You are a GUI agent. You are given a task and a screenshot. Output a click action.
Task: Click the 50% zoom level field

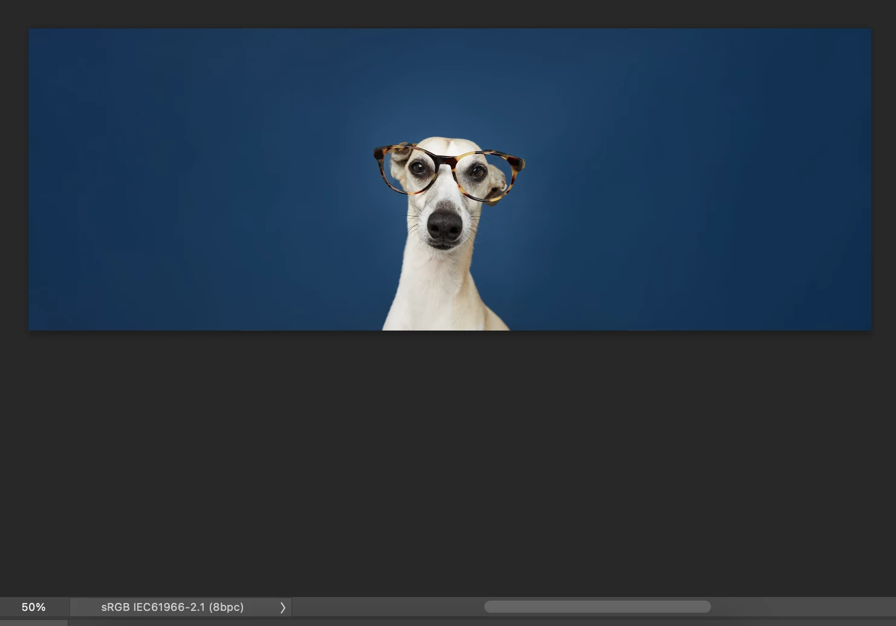point(34,607)
